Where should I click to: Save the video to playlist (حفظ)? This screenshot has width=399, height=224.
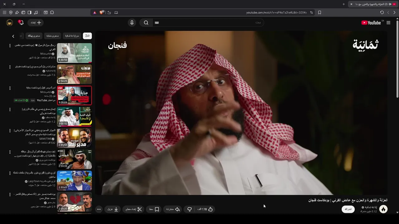(x=154, y=209)
